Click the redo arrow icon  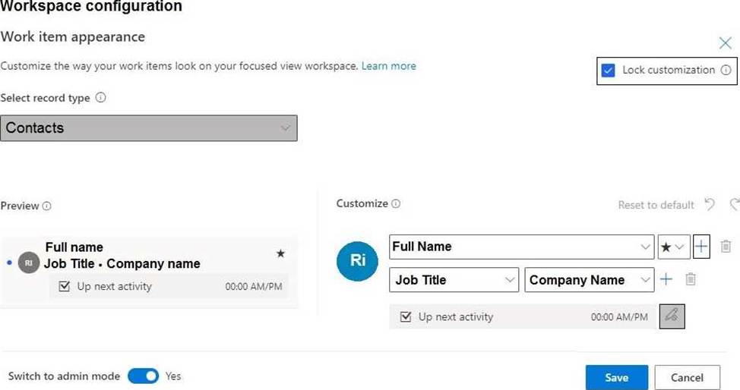coord(734,205)
